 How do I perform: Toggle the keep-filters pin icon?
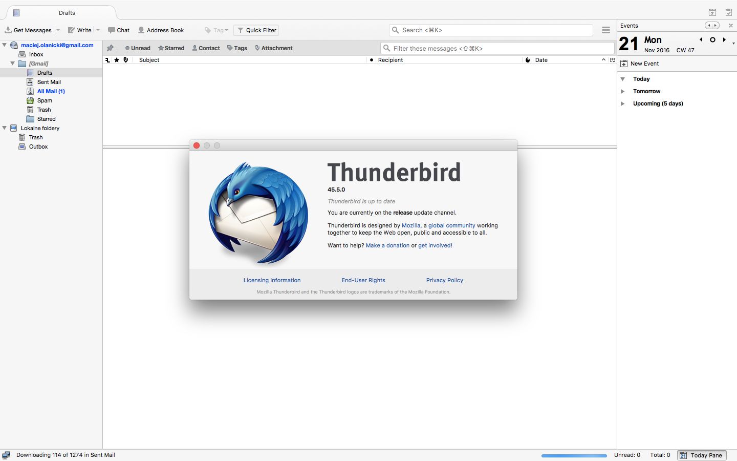pos(110,48)
